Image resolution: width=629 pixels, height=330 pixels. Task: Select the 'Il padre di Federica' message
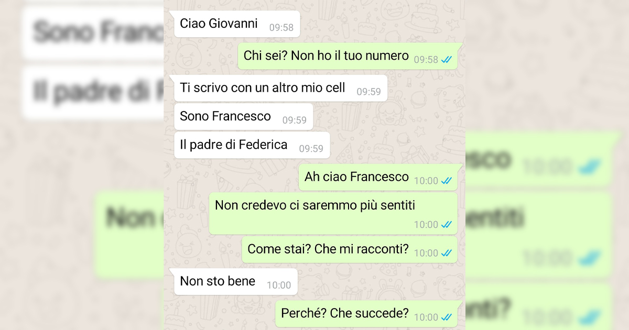[252, 145]
